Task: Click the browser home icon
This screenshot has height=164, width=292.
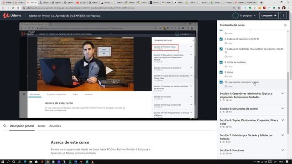Action: coord(18,8)
